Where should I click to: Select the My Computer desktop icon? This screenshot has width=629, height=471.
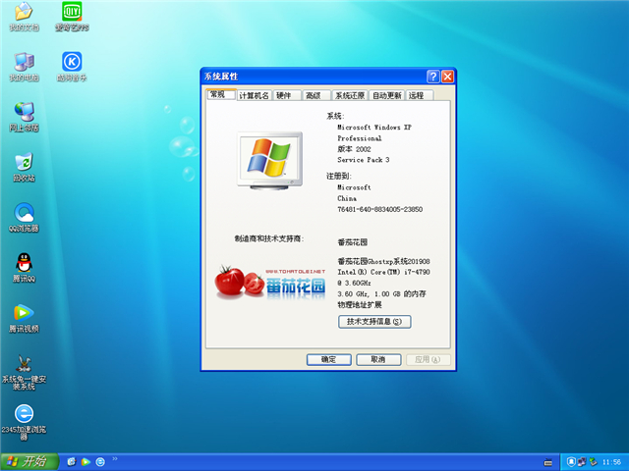pos(24,67)
